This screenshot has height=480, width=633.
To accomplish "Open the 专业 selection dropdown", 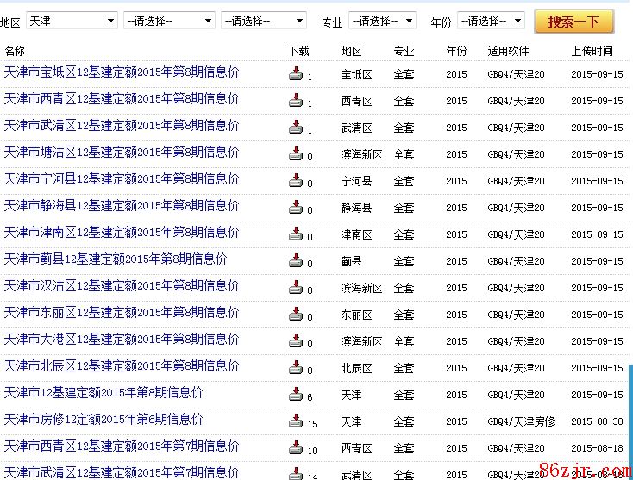I will pyautogui.click(x=383, y=20).
